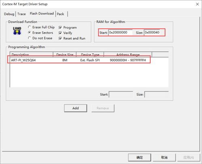202x164 pixels.
Task: Toggle the Program checkbox
Action: pos(60,27)
